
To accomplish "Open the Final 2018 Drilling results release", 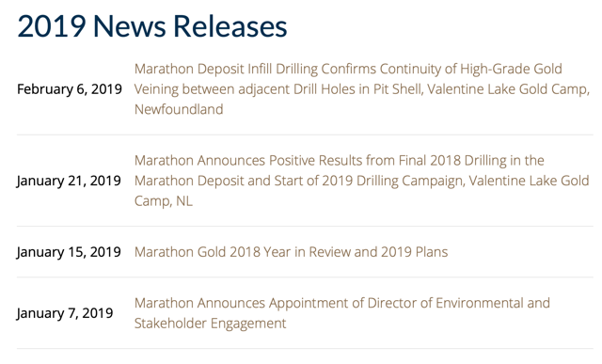I will (x=361, y=181).
